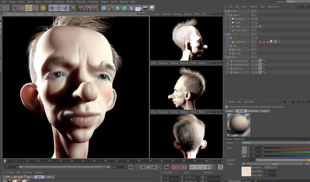Click the Object Manager home icon
This screenshot has width=310, height=182.
(302, 7)
